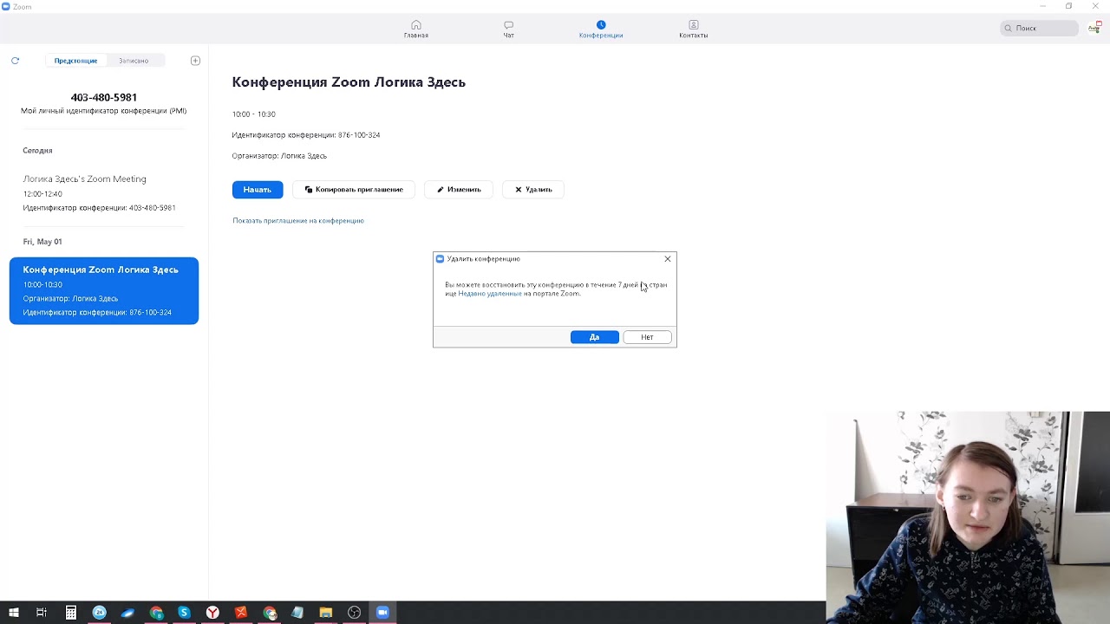Screen dimensions: 1110x624
Task: Click the Изменить button
Action: tap(459, 190)
